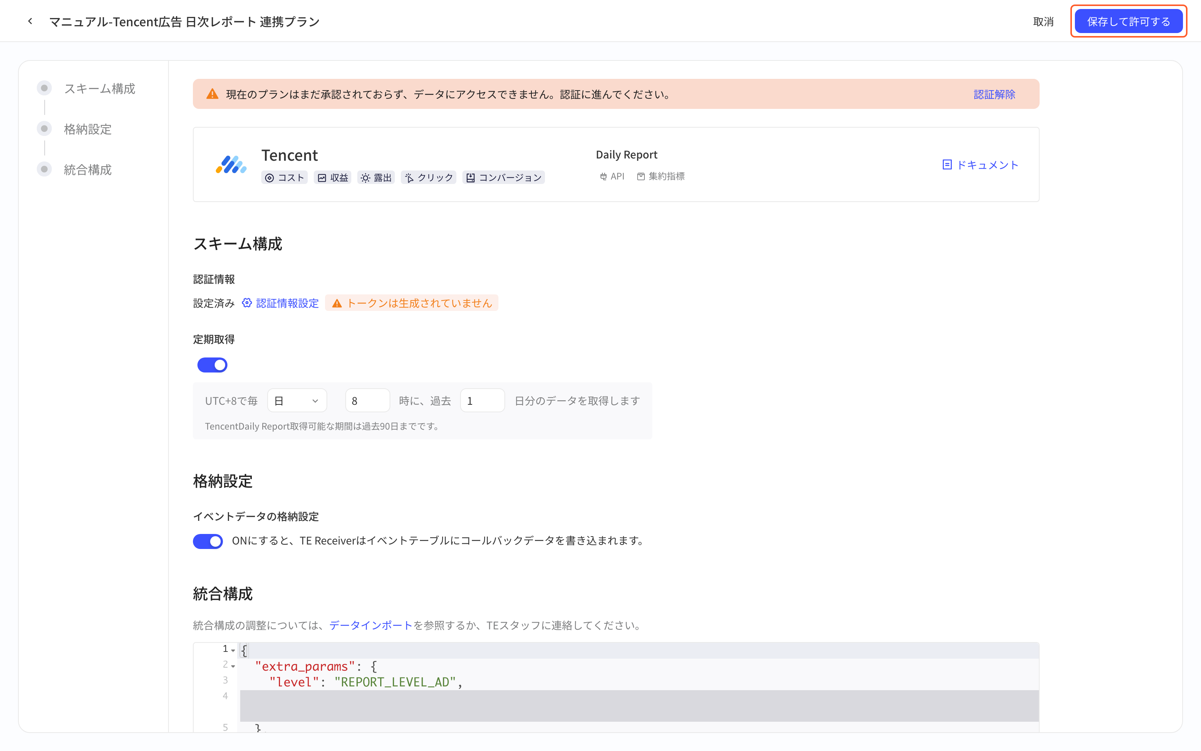Open the データインポート link
This screenshot has height=751, width=1201.
[x=371, y=625]
